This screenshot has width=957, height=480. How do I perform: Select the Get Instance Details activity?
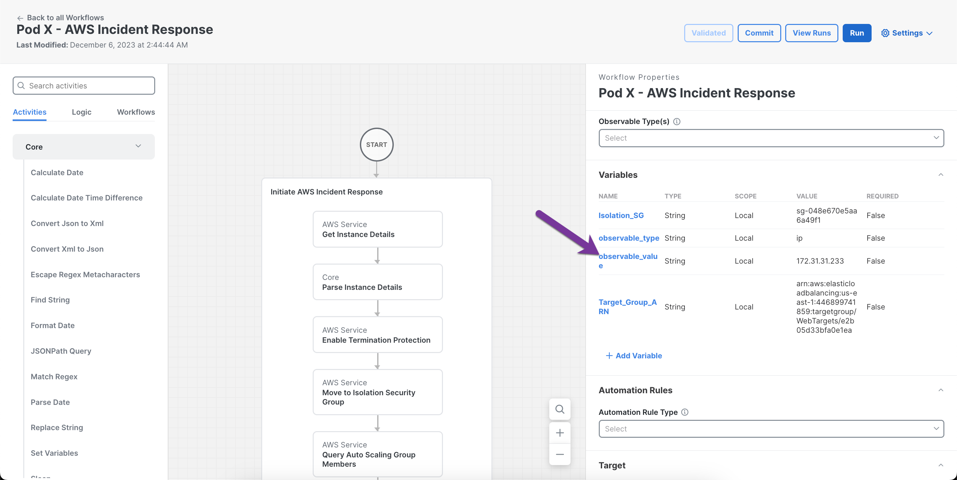[377, 229]
